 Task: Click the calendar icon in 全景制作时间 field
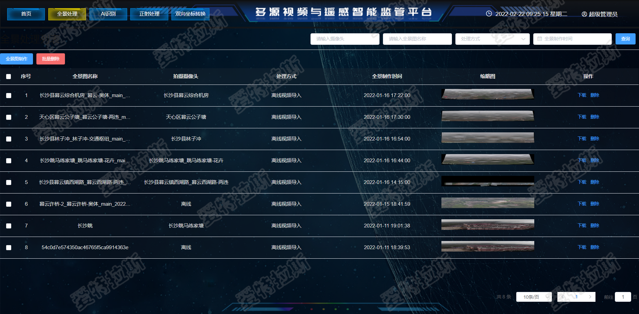pos(540,39)
